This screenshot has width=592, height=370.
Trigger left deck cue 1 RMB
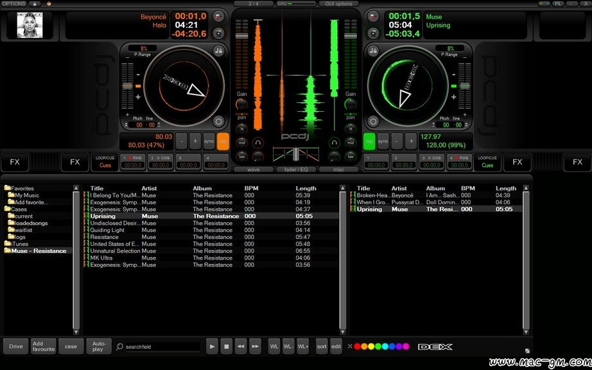tap(133, 162)
